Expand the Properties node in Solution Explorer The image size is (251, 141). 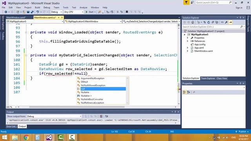click(187, 38)
